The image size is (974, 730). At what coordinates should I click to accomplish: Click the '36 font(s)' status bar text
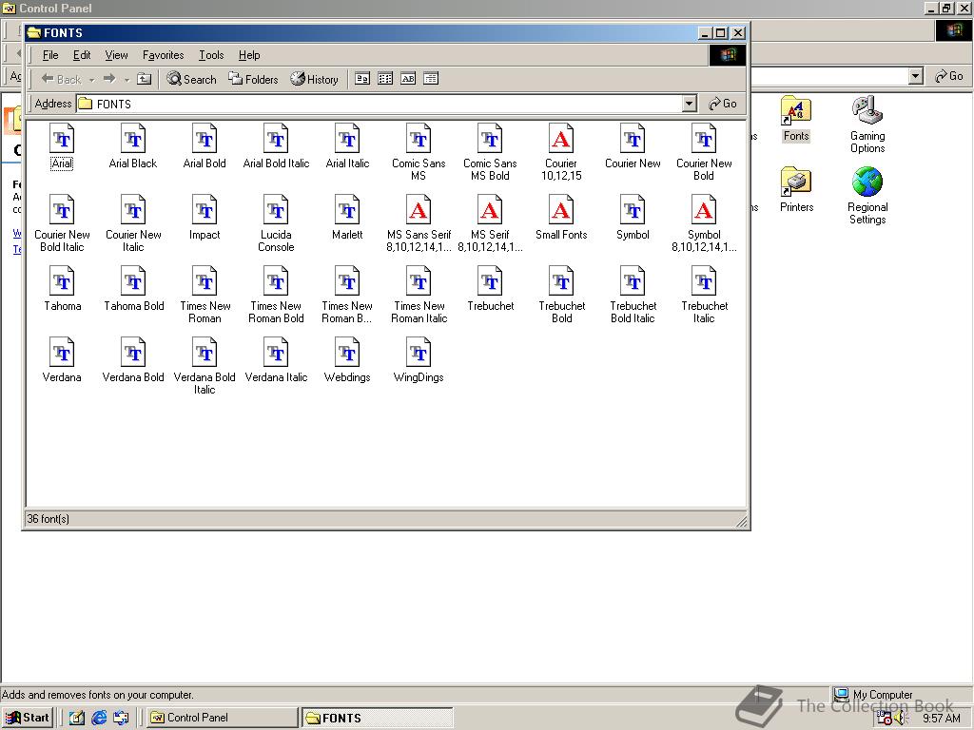pos(48,518)
